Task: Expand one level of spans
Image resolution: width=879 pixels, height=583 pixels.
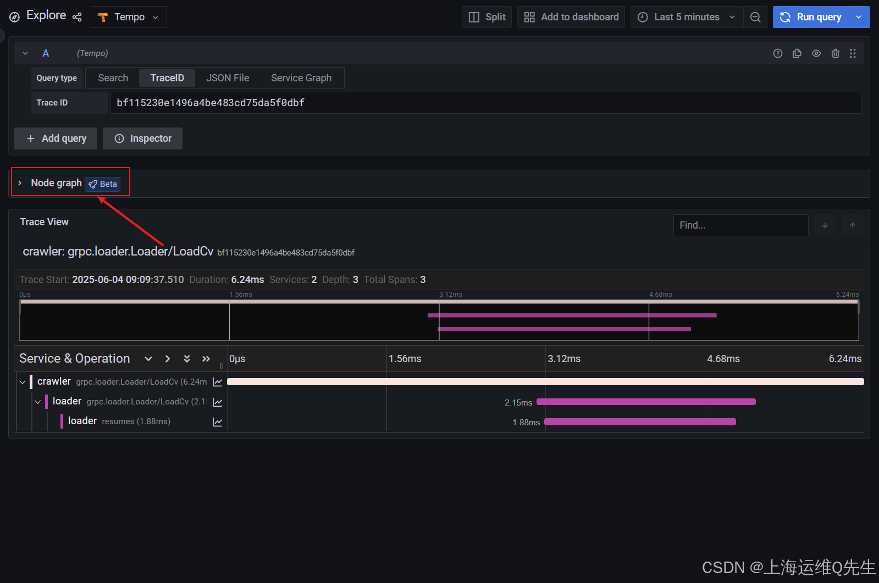Action: (148, 359)
